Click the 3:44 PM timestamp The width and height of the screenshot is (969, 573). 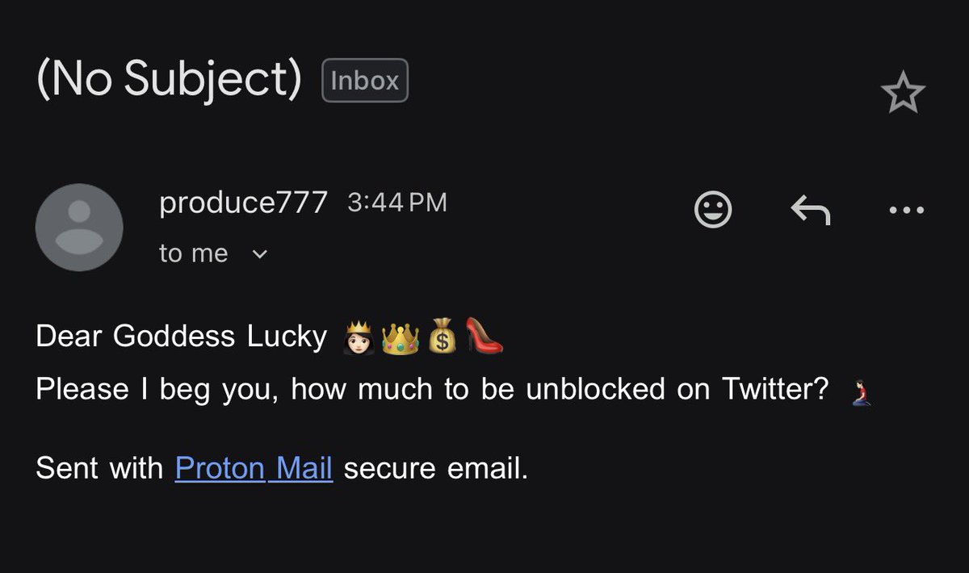tap(396, 202)
